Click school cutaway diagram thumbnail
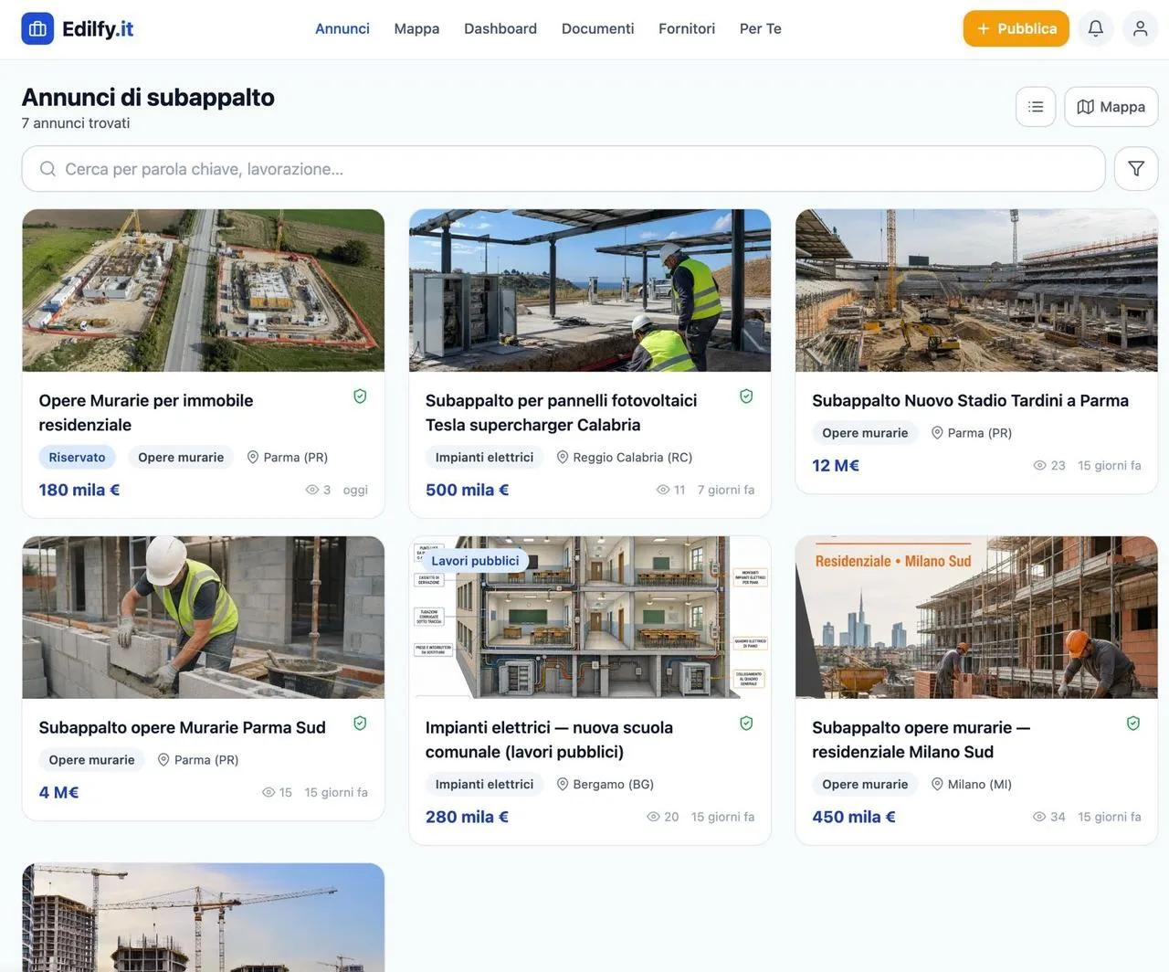Image resolution: width=1169 pixels, height=972 pixels. click(x=590, y=618)
